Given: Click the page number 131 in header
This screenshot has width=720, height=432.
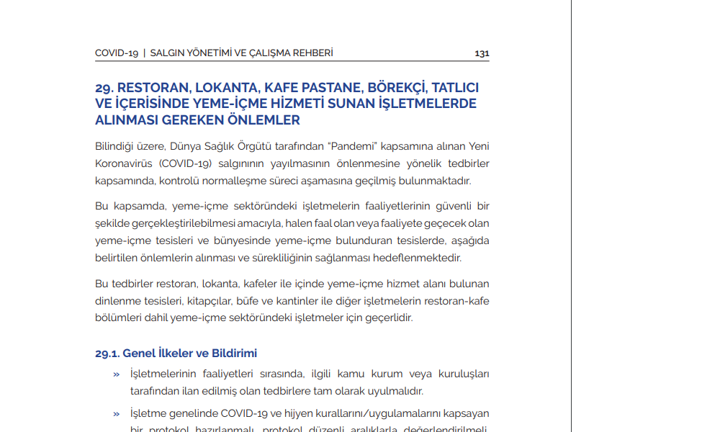Looking at the screenshot, I should pyautogui.click(x=482, y=53).
